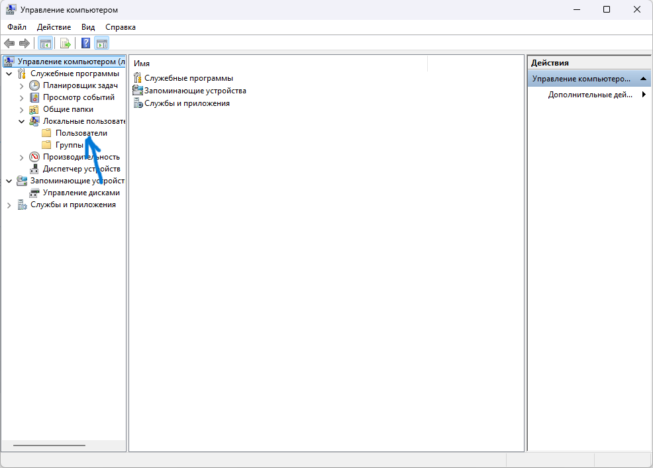The image size is (653, 468).
Task: Select Служебные программы text in list pane
Action: [x=189, y=78]
